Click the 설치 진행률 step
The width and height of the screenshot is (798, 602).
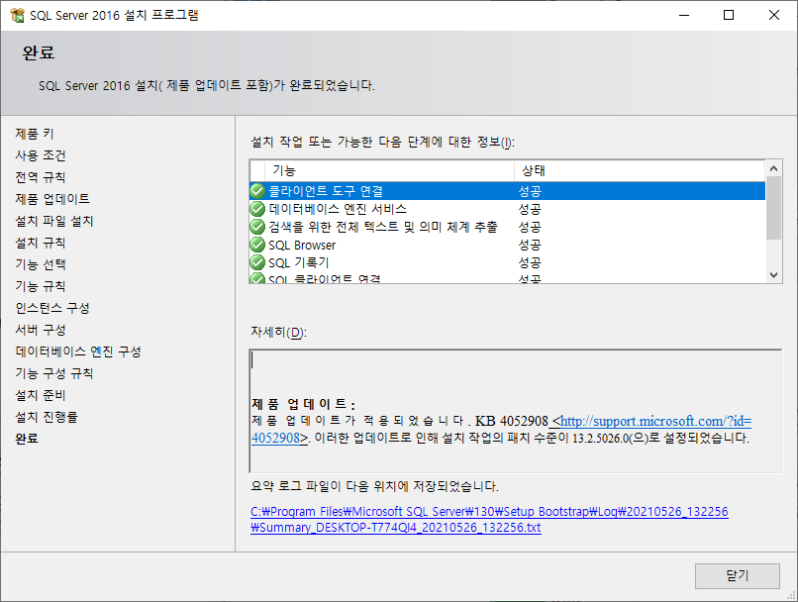(47, 417)
